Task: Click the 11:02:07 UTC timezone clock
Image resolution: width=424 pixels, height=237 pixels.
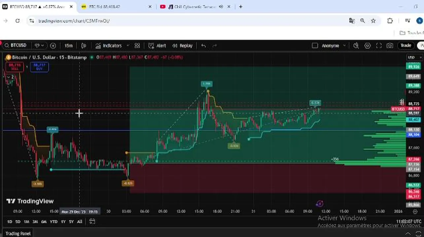Action: point(408,222)
